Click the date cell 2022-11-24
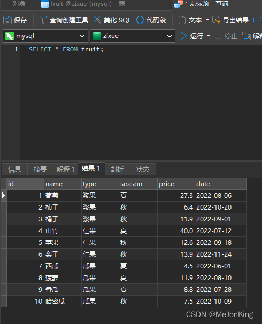The image size is (262, 324). (x=221, y=254)
